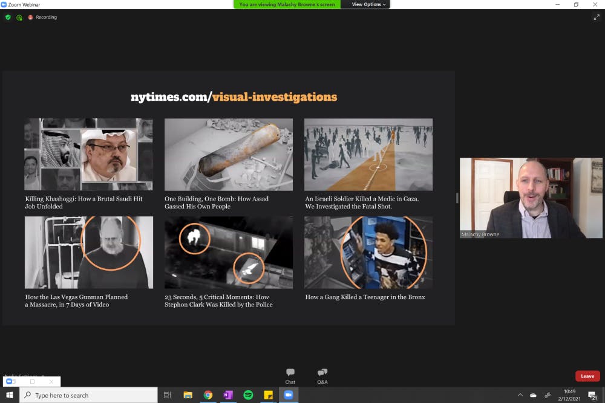The width and height of the screenshot is (605, 403).
Task: Leave the webinar
Action: coord(587,376)
